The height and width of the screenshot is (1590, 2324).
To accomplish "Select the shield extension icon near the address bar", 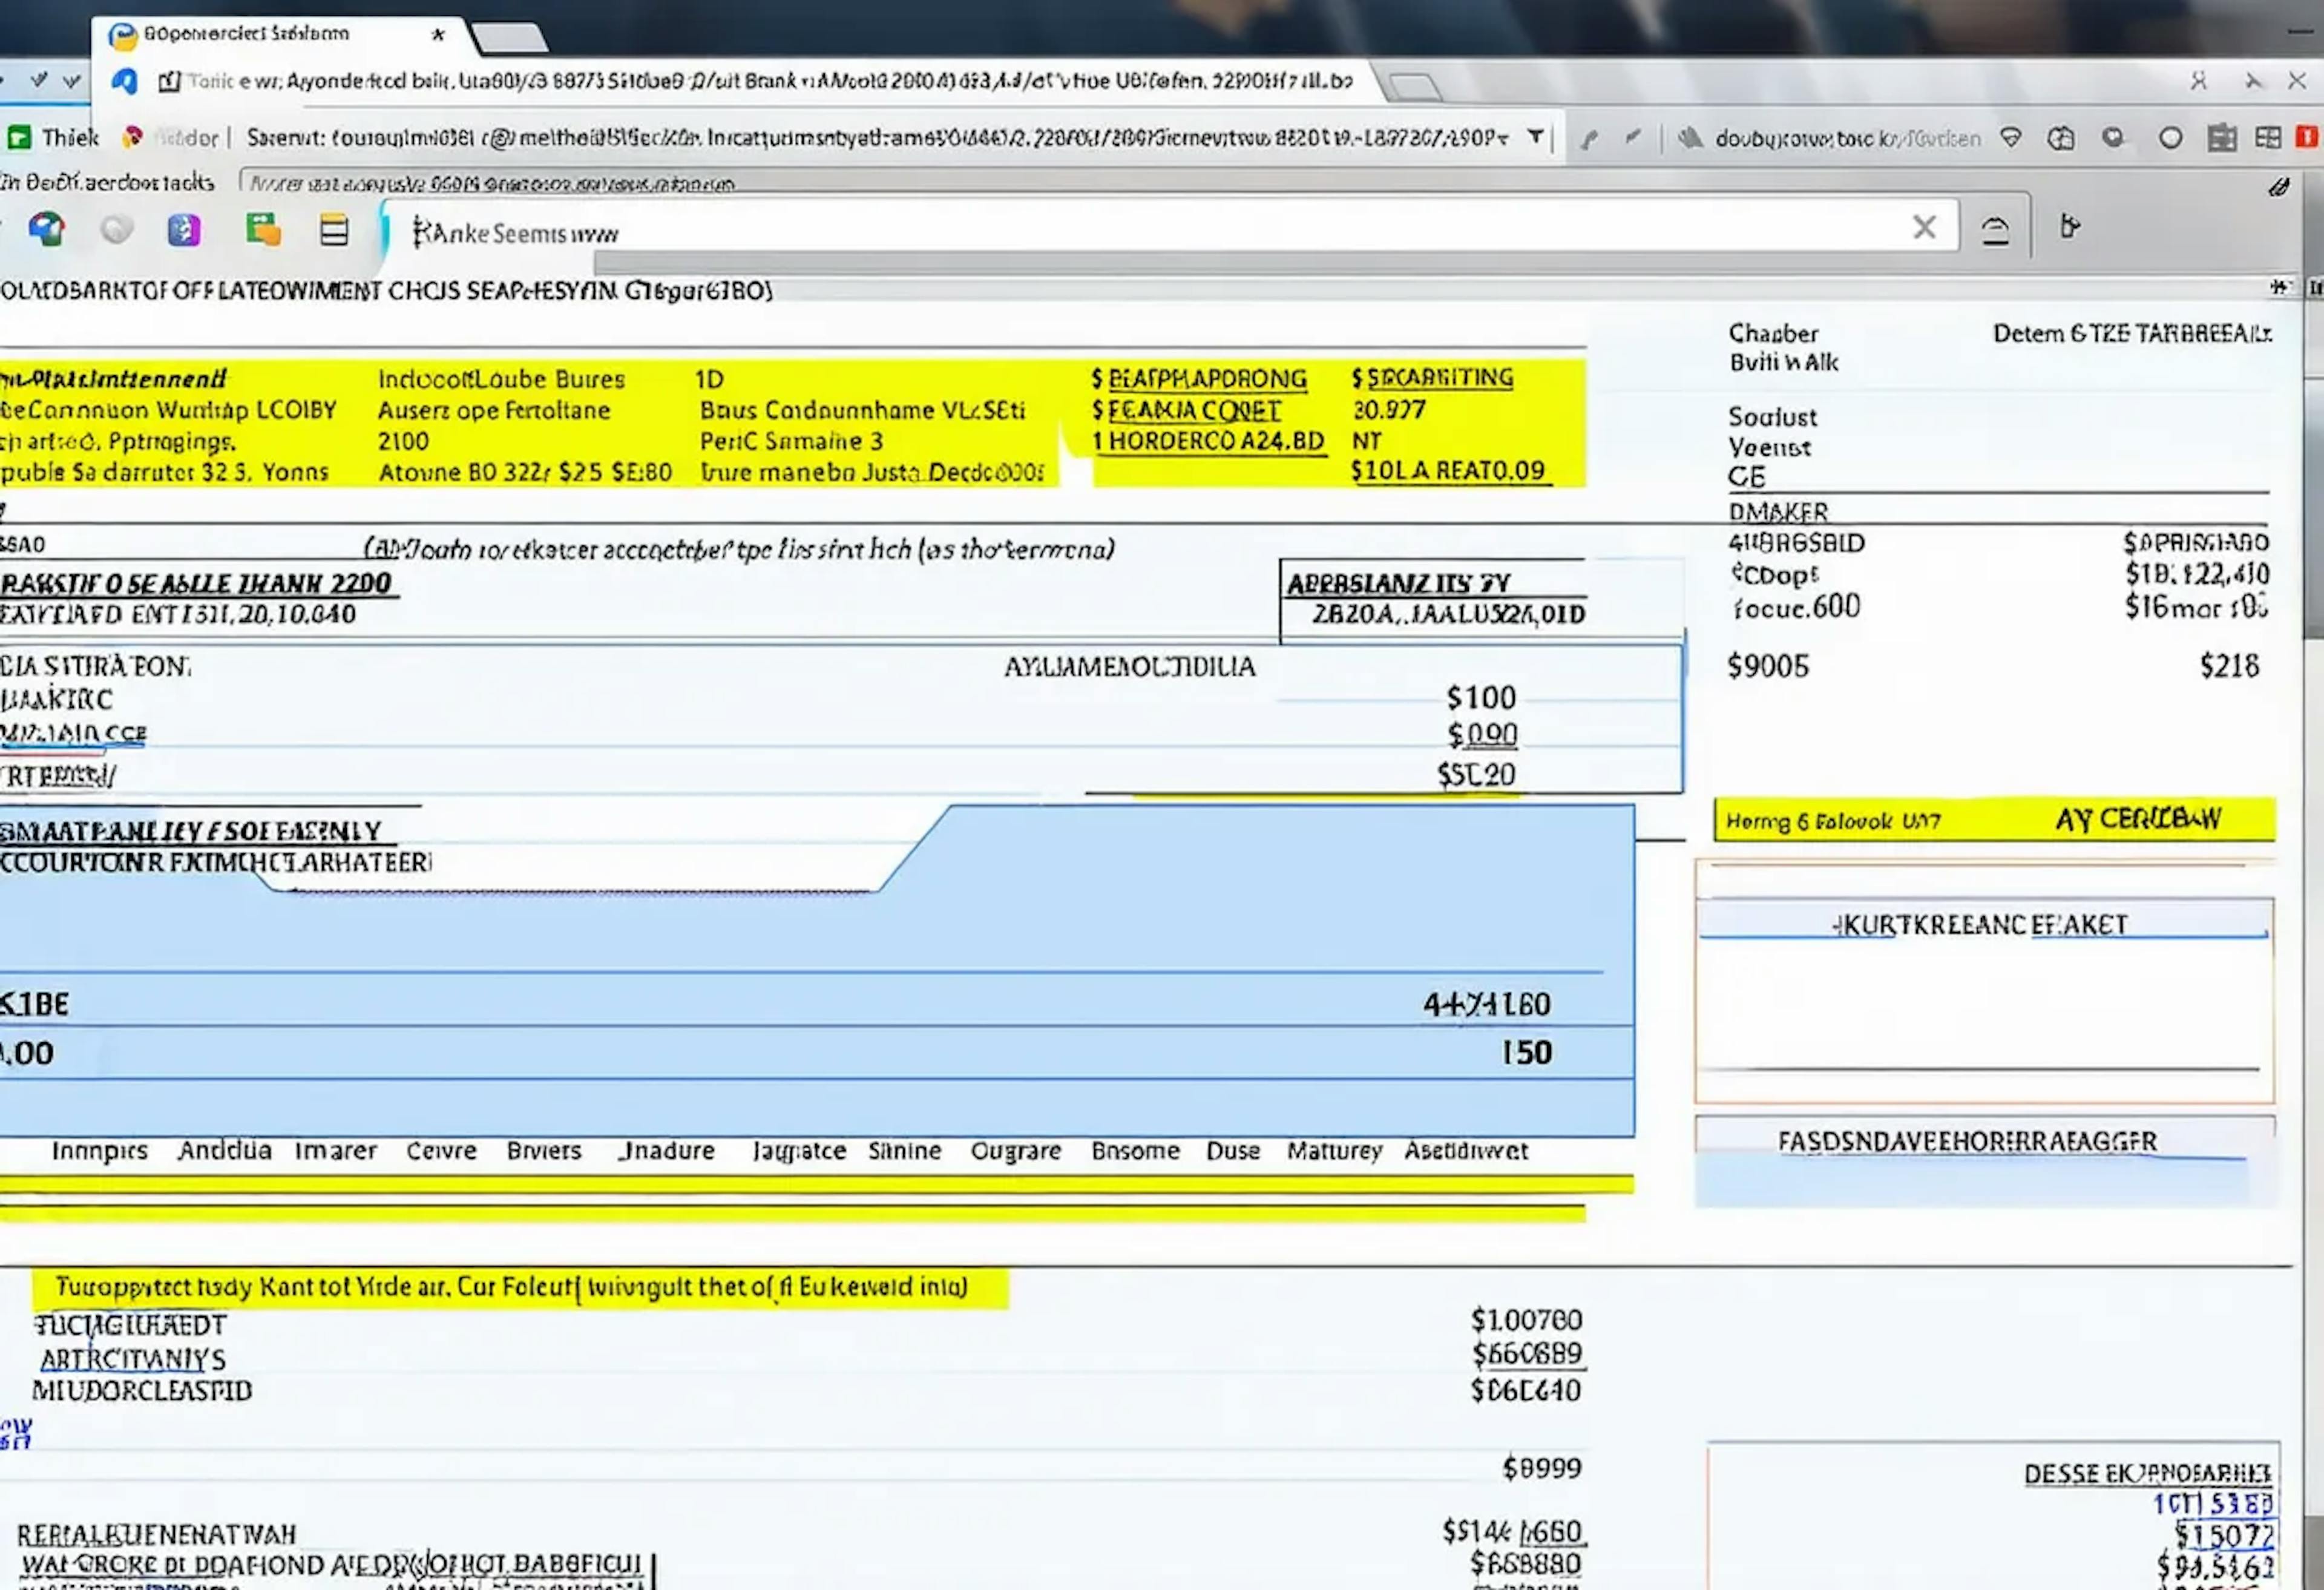I will coord(2011,138).
